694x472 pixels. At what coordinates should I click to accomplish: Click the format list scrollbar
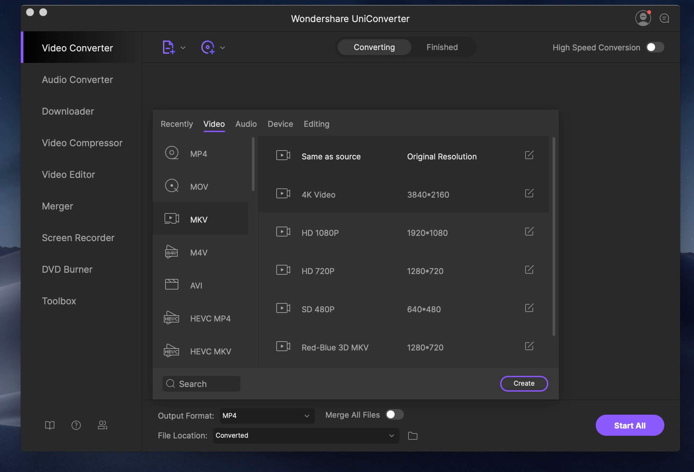pyautogui.click(x=253, y=164)
